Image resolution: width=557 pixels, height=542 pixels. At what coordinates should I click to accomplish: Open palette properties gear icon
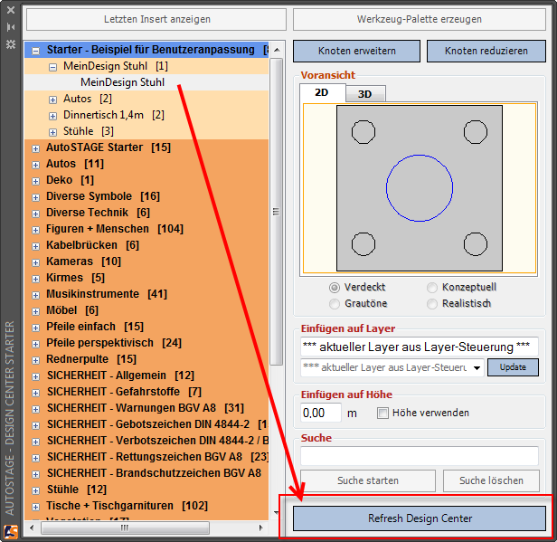click(x=11, y=43)
